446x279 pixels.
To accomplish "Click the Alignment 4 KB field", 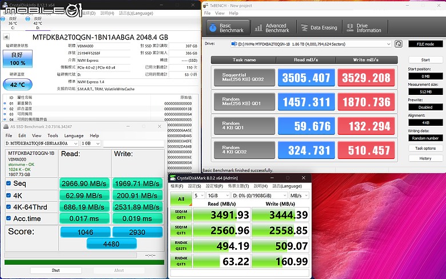I will point(425,122).
